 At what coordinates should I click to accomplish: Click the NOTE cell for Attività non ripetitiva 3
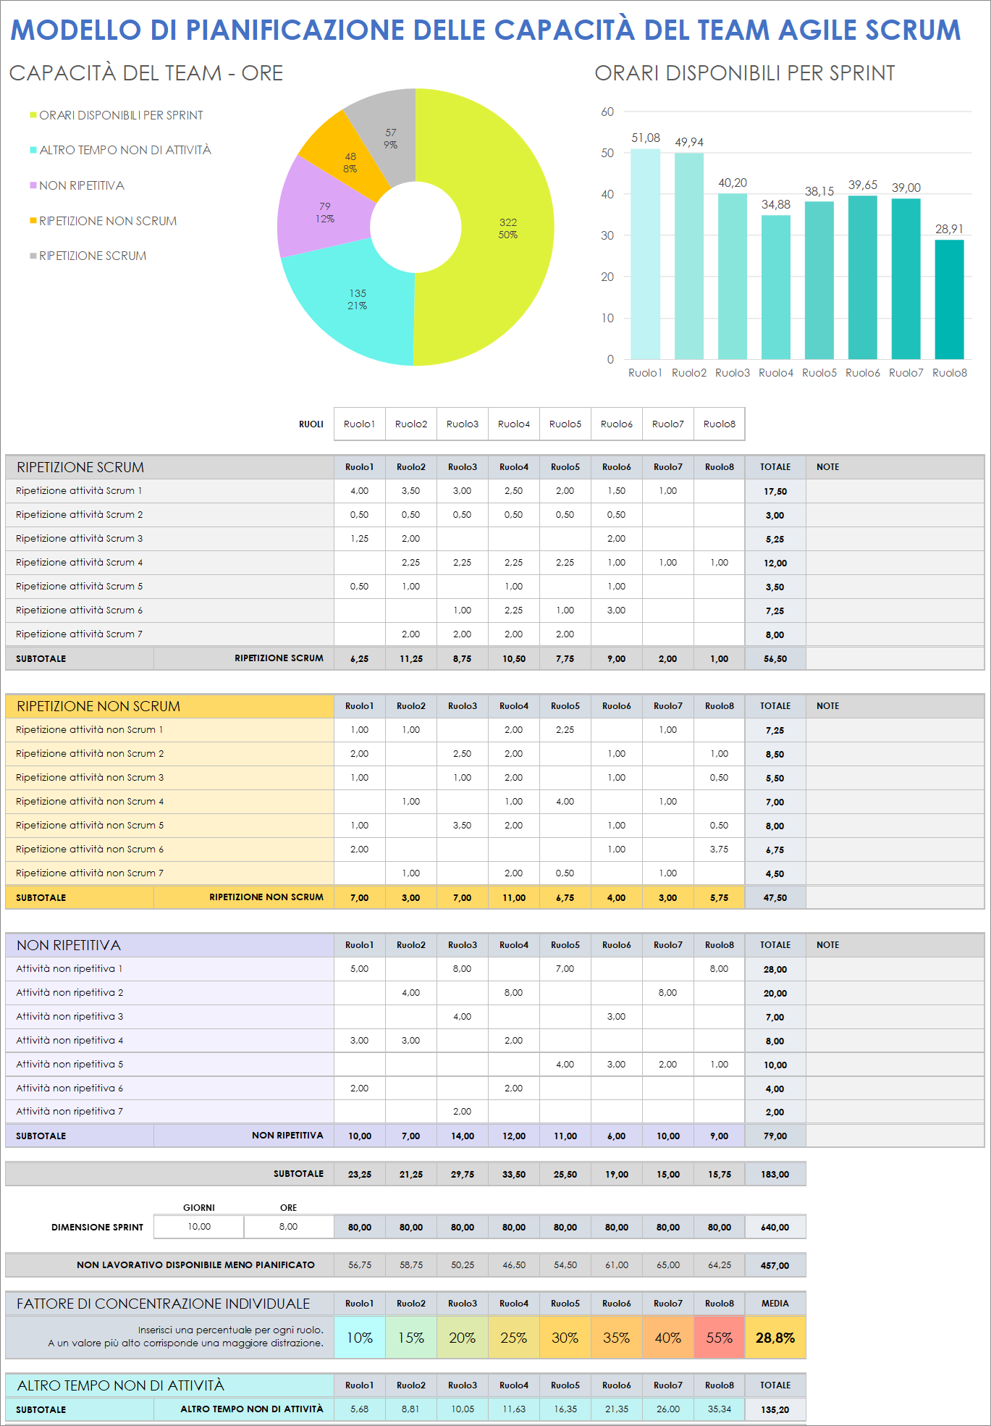(x=895, y=1017)
